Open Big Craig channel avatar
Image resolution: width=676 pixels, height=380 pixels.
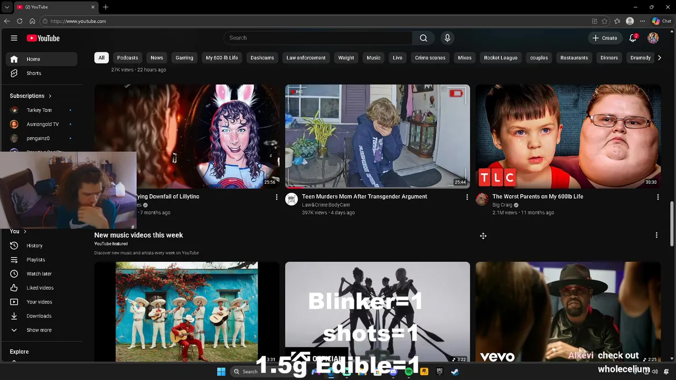pos(482,199)
